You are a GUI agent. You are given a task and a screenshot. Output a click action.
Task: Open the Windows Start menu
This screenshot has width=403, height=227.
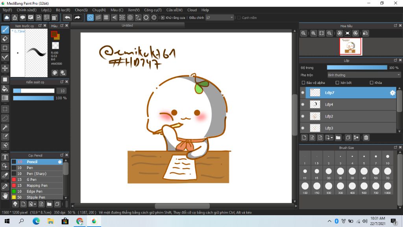[7, 221]
